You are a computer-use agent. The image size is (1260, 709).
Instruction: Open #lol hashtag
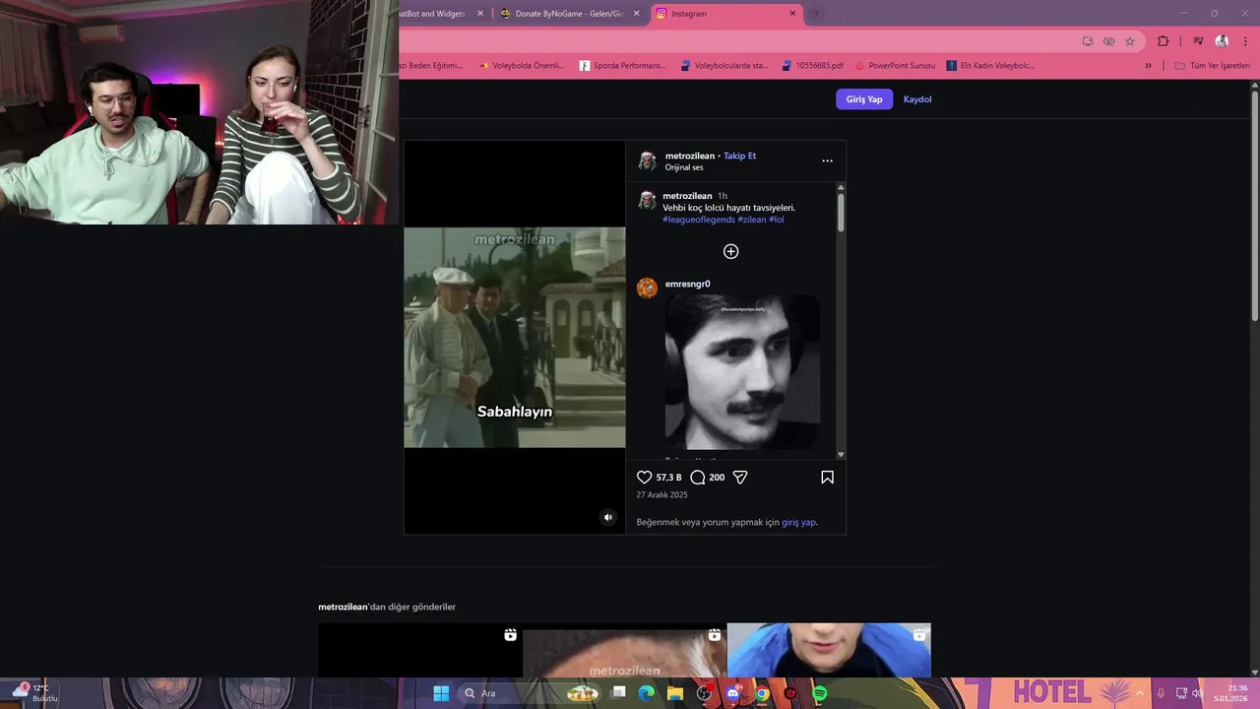777,220
